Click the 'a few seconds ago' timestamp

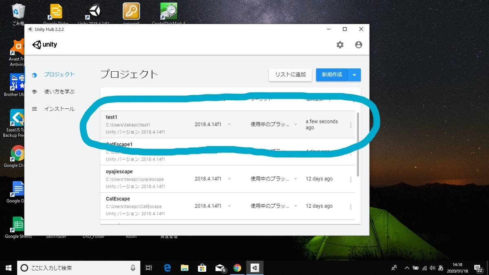(x=322, y=125)
